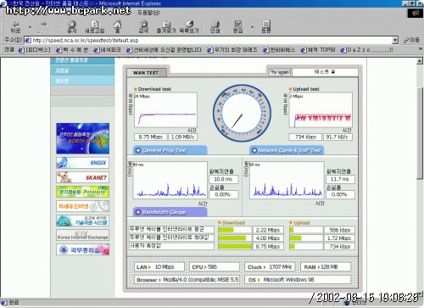Select the WAN TEST tab

pos(146,73)
